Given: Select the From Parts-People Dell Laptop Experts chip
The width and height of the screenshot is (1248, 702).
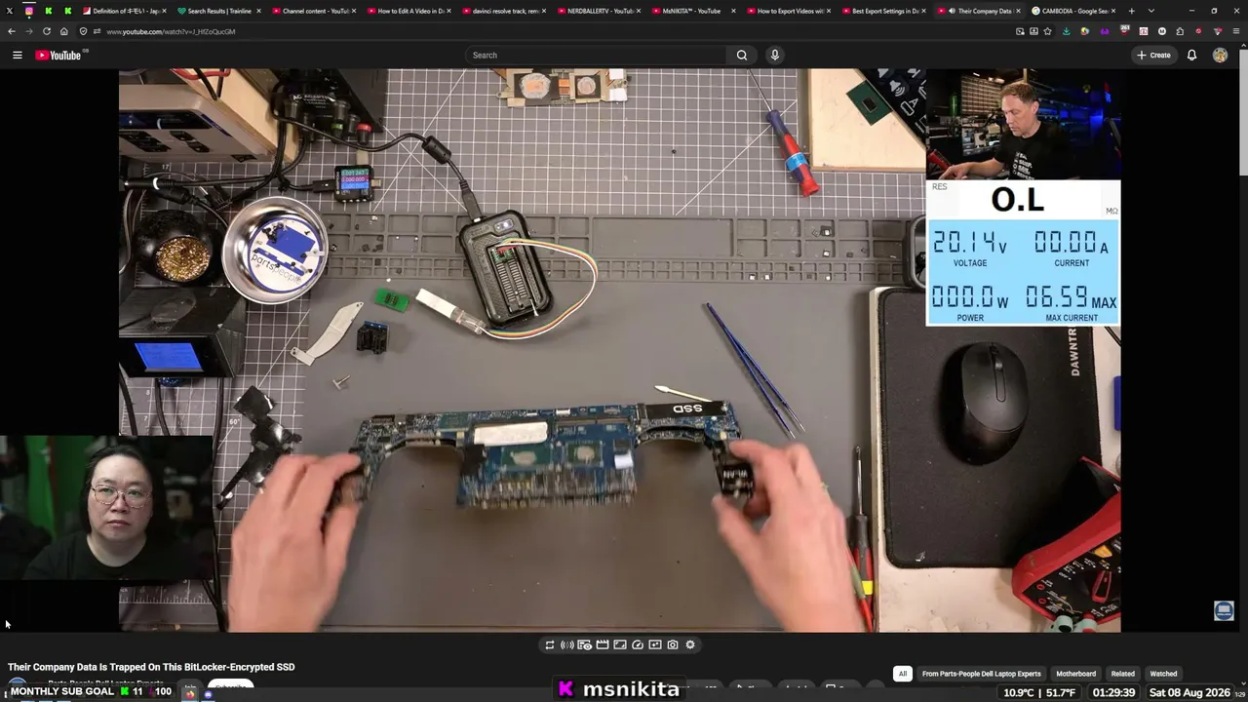Looking at the screenshot, I should coord(981,674).
